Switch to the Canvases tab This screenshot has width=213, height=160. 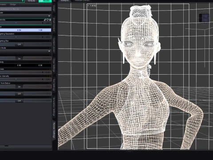tap(3, 4)
